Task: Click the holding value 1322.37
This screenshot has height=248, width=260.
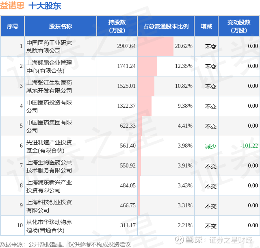Action: point(126,106)
